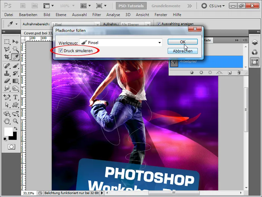Open the Bearbeiten menu

28,15
